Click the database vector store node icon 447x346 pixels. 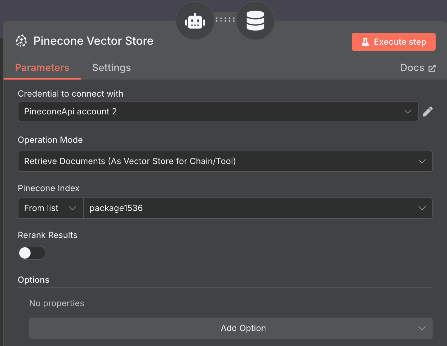[x=255, y=21]
